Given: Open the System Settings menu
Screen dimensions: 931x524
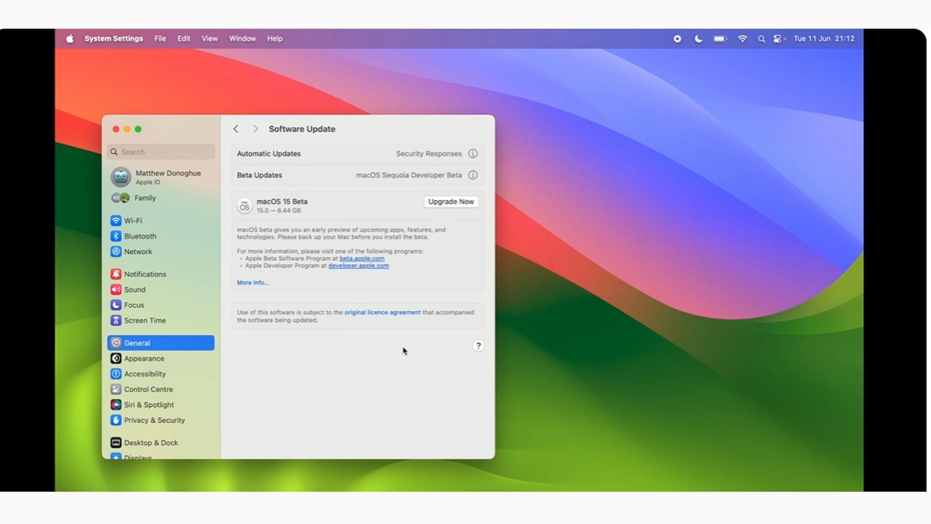Looking at the screenshot, I should pyautogui.click(x=113, y=39).
